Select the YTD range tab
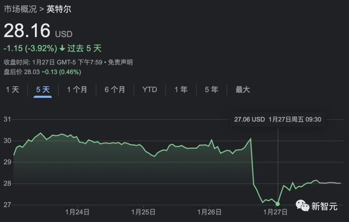The height and width of the screenshot is (222, 349). 150,89
